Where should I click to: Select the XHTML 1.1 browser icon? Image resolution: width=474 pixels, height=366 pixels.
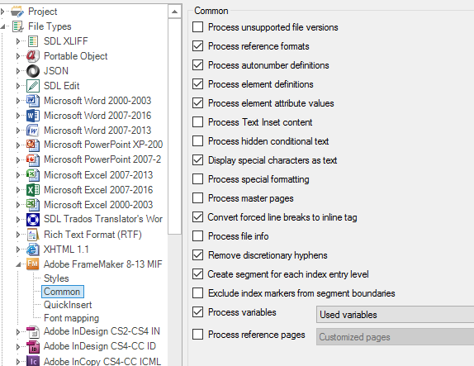(33, 250)
